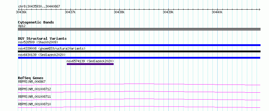The image size is (269, 111).
Task: Click the right arrowhead of the ruler
Action: pyautogui.click(x=260, y=9)
